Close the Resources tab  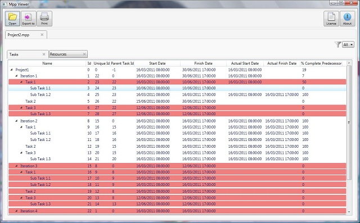[x=84, y=54]
